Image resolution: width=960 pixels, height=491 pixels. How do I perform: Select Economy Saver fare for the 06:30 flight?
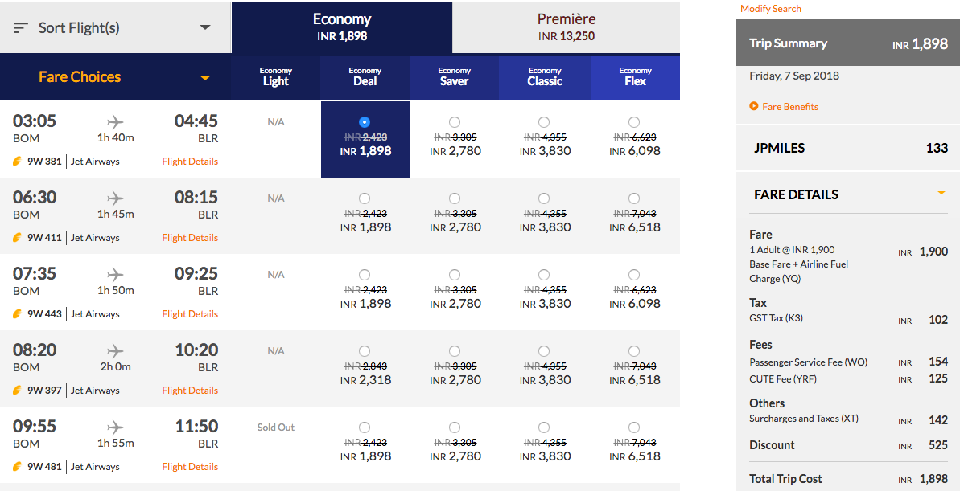click(454, 198)
